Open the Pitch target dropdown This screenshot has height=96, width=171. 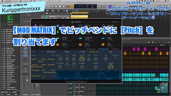[x=53, y=70]
